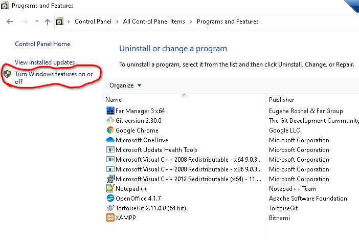This screenshot has height=240, width=359.
Task: Click publisher Apache Software Foundation
Action: 308,199
